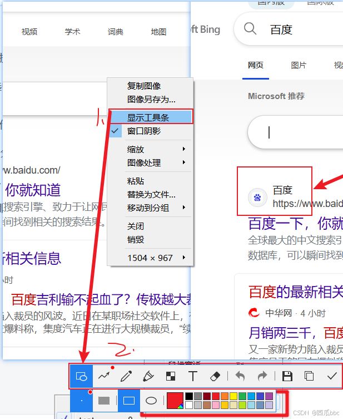Click the w.baidu.com/ URL text
This screenshot has height=419, width=343.
point(32,170)
